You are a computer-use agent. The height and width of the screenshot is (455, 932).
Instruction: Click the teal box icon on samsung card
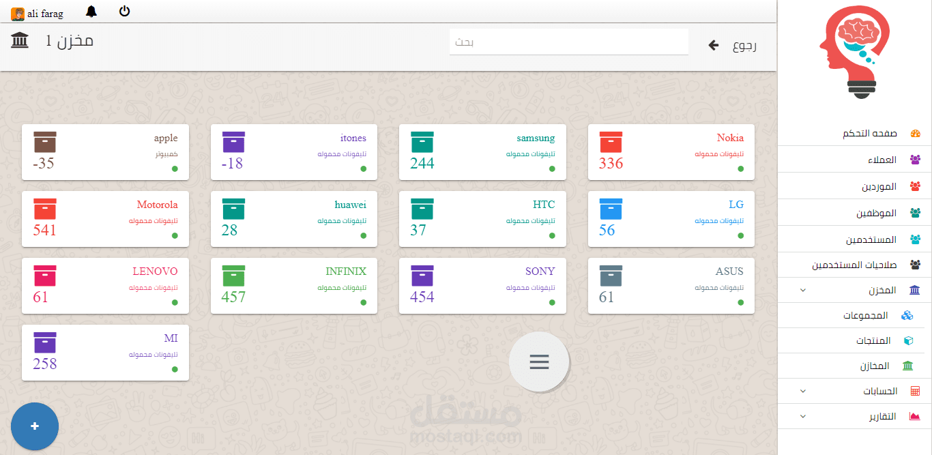pos(422,142)
